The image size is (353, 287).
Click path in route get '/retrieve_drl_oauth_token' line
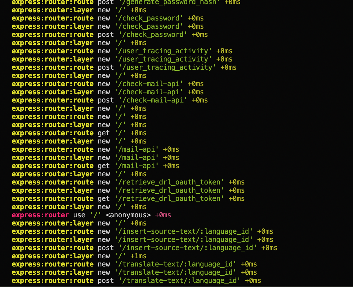coord(169,199)
